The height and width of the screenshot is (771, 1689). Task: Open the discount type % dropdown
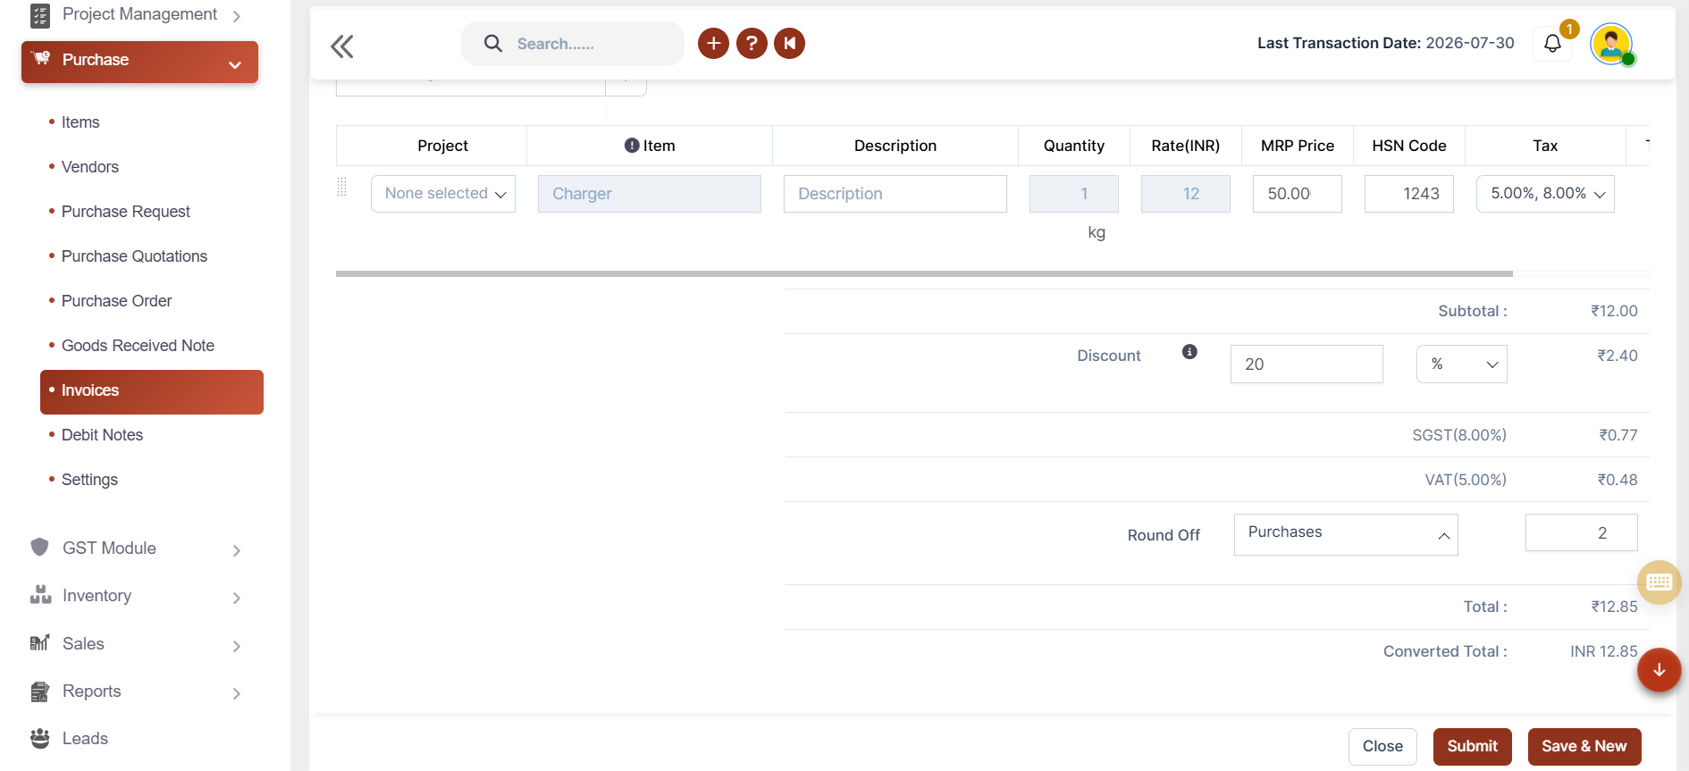pos(1462,364)
